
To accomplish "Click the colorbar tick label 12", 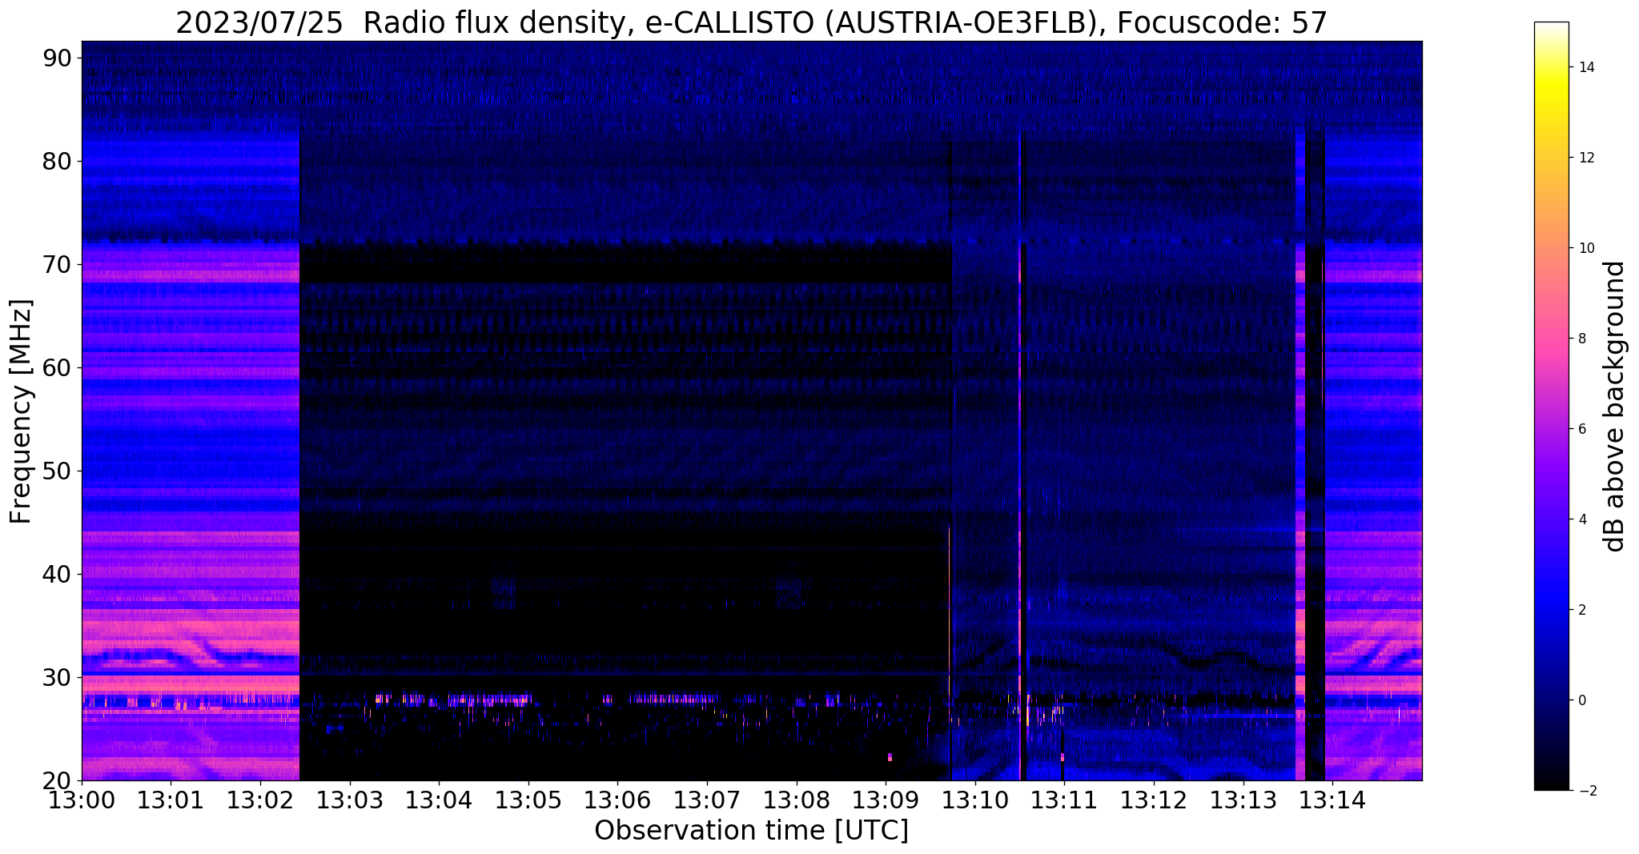I will point(1585,158).
